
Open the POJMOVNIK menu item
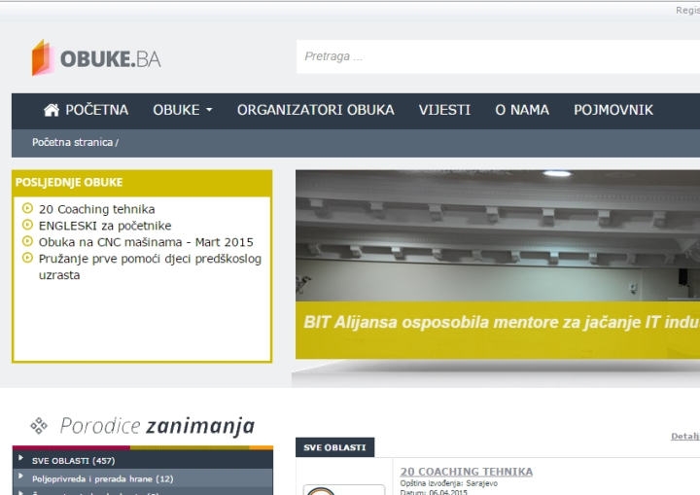[x=612, y=110]
